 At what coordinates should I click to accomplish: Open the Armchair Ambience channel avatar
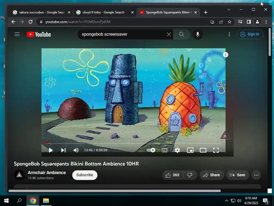point(19,175)
